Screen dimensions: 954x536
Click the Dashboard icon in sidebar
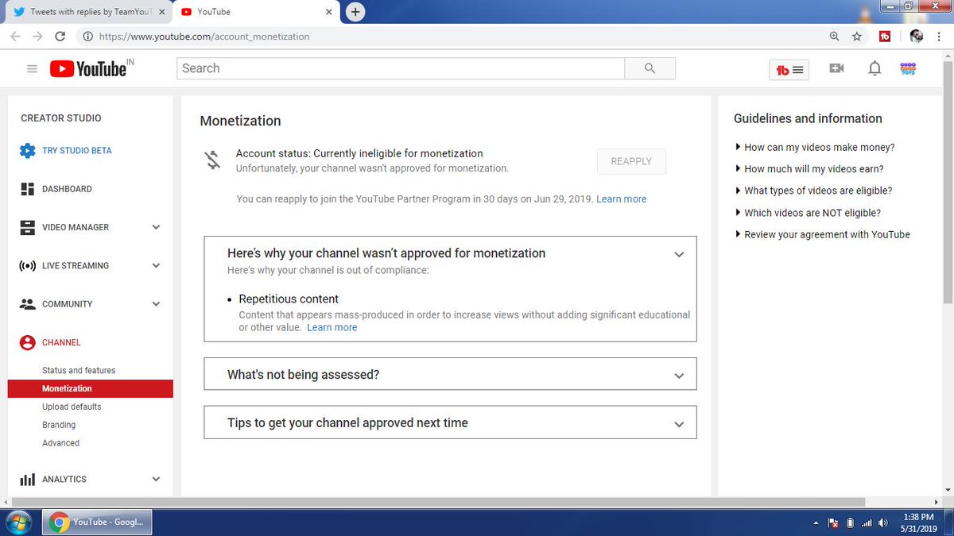click(x=27, y=189)
